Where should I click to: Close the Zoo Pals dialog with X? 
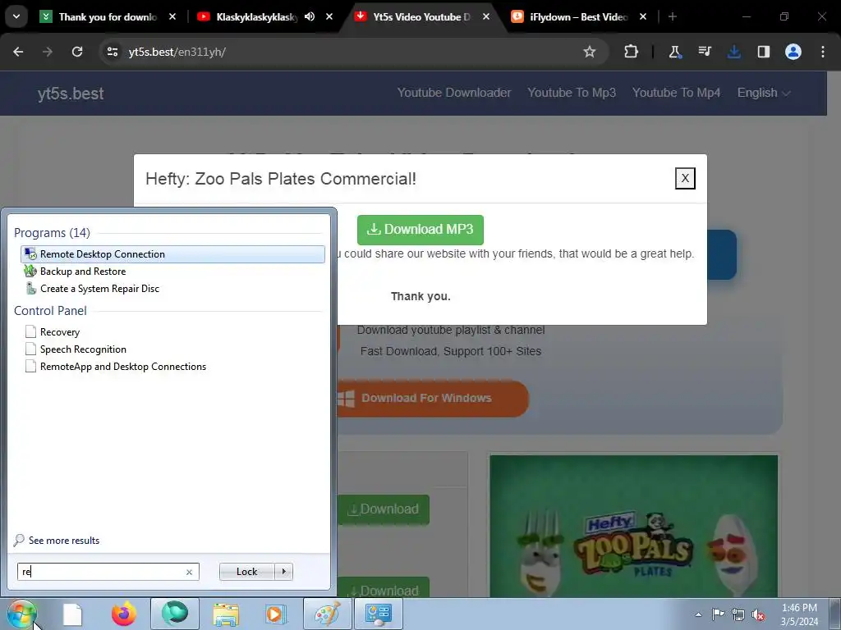pyautogui.click(x=685, y=178)
